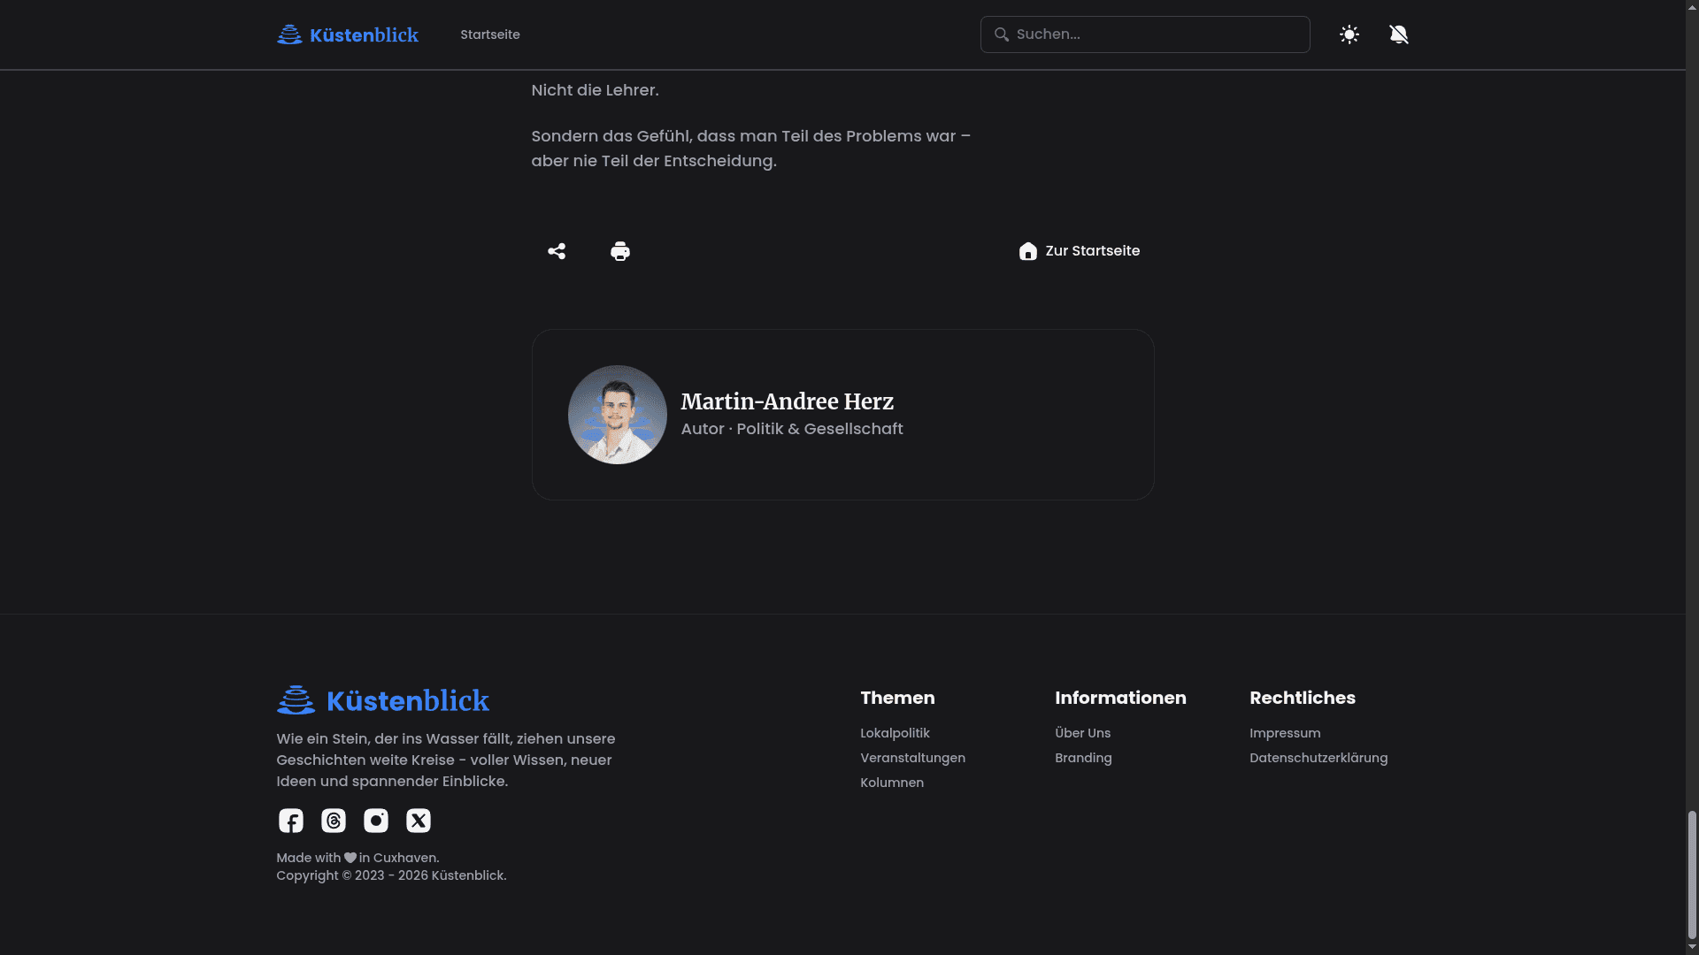Open the Instagram social icon in the footer
This screenshot has width=1699, height=955.
point(376,821)
